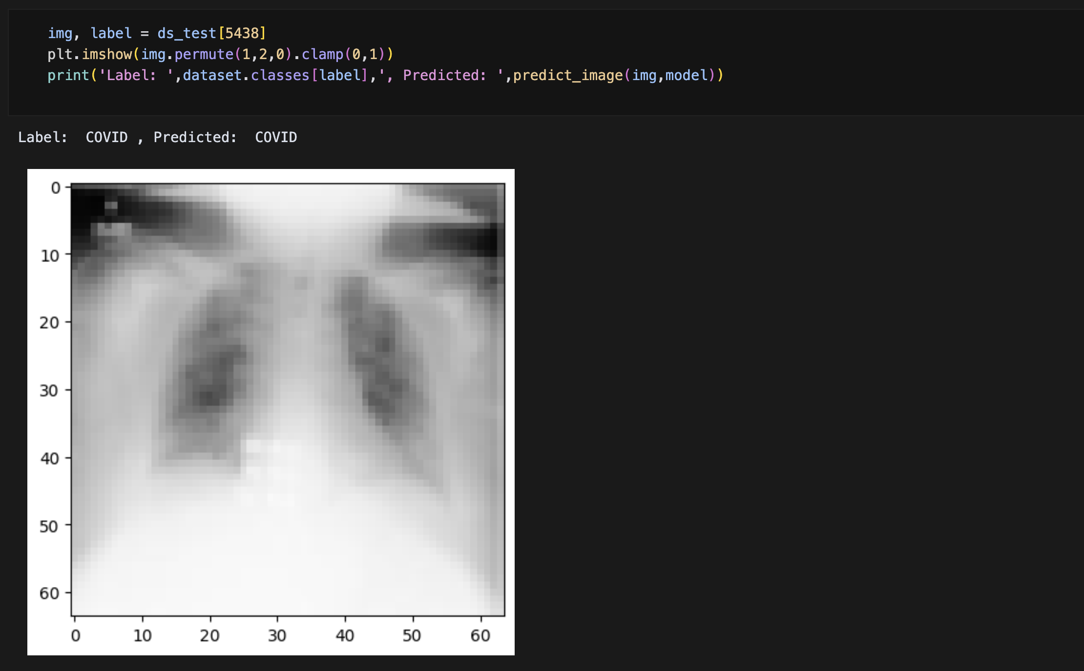
Task: Click the 'Predicted:' word in output
Action: (x=195, y=137)
